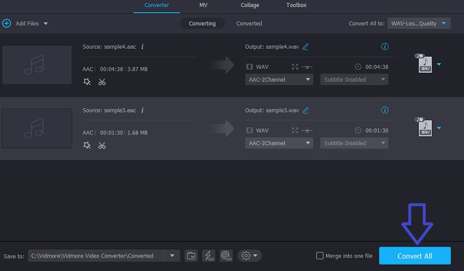
Task: Click the plus icon to add files
Action: [7, 23]
